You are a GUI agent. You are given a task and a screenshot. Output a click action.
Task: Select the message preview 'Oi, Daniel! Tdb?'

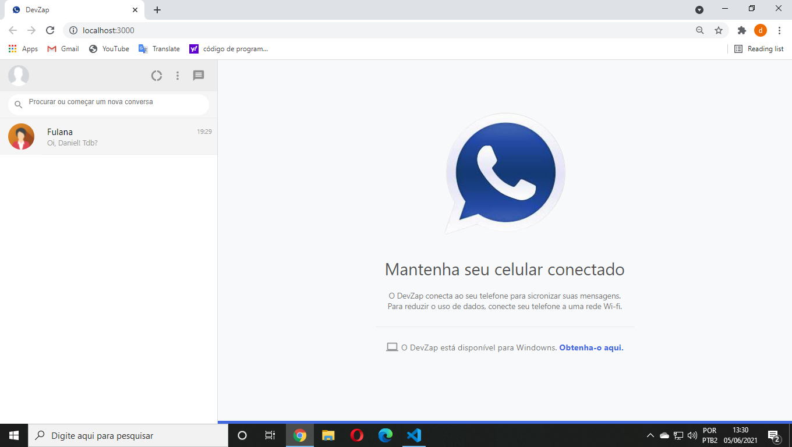[72, 143]
